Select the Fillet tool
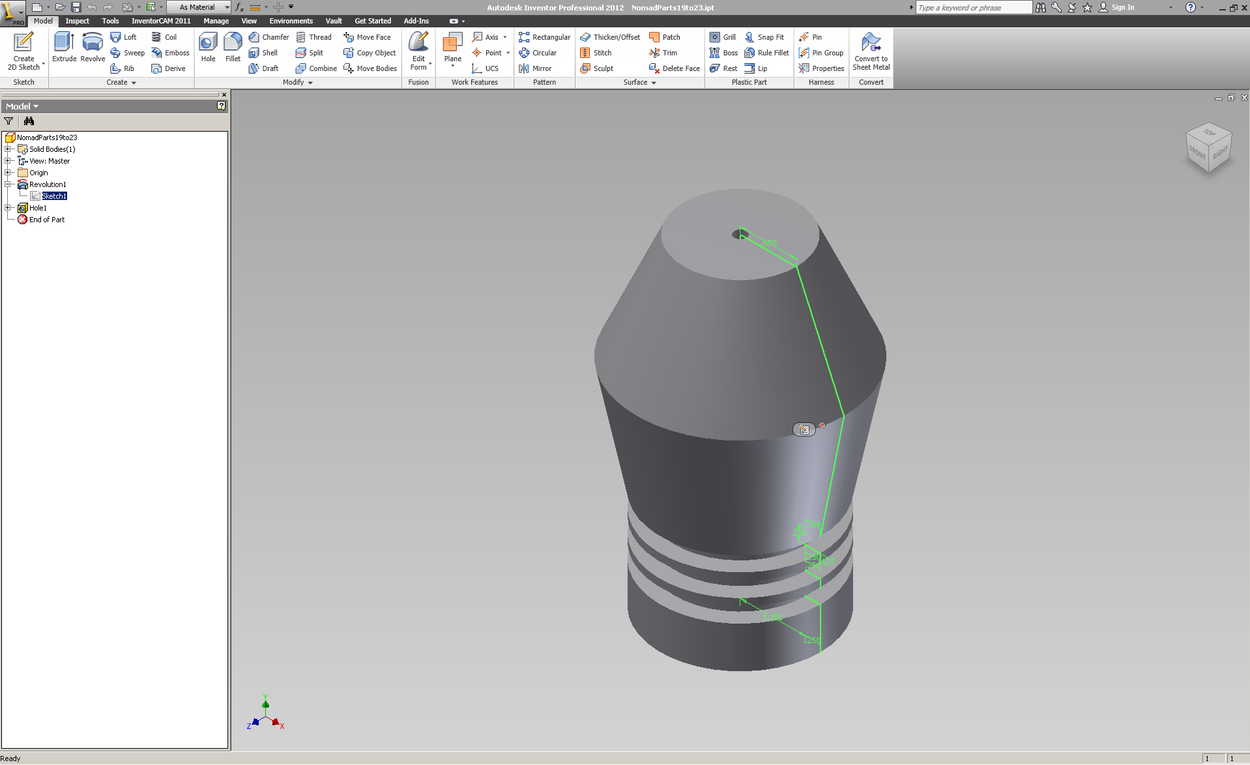Screen dimensions: 1250x765 [x=233, y=47]
